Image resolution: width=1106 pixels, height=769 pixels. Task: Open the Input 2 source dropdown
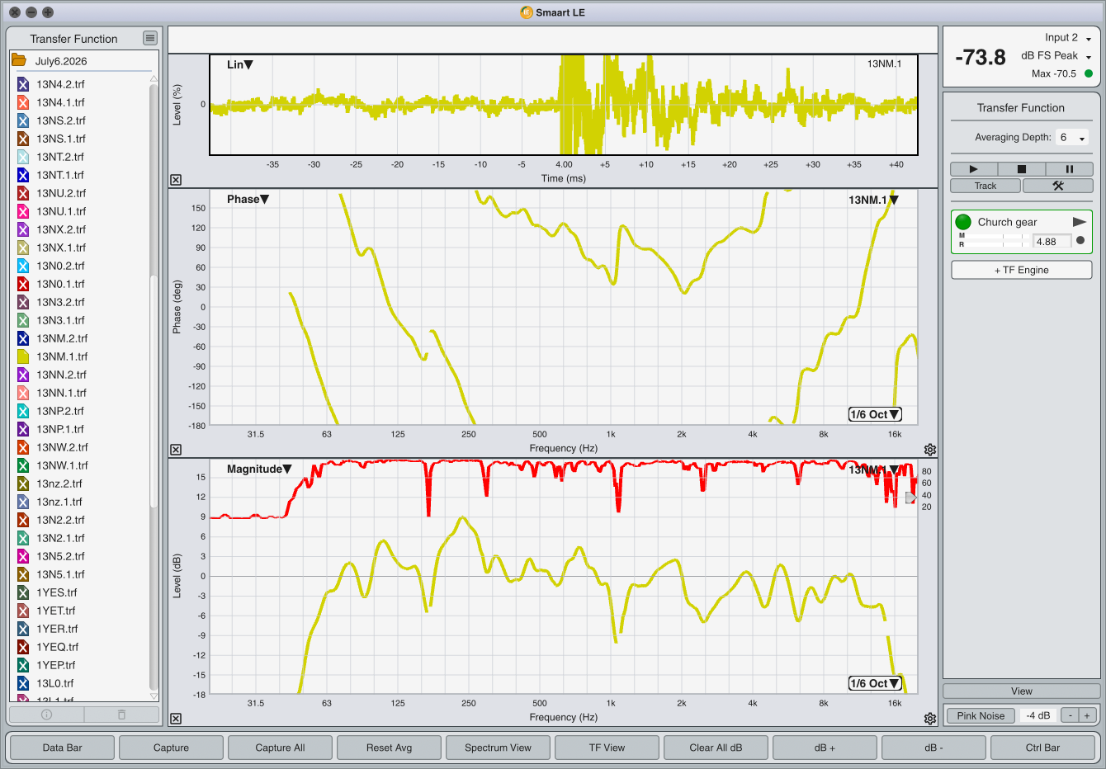(1068, 38)
